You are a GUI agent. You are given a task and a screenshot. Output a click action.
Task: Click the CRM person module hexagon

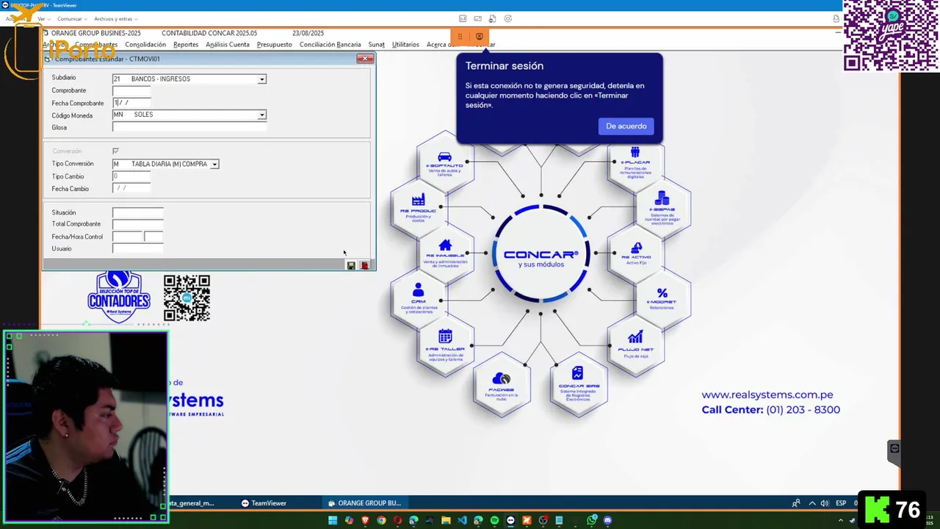click(x=419, y=298)
